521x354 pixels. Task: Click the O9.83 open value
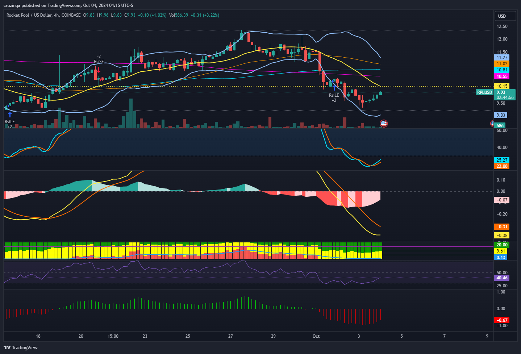click(x=89, y=15)
